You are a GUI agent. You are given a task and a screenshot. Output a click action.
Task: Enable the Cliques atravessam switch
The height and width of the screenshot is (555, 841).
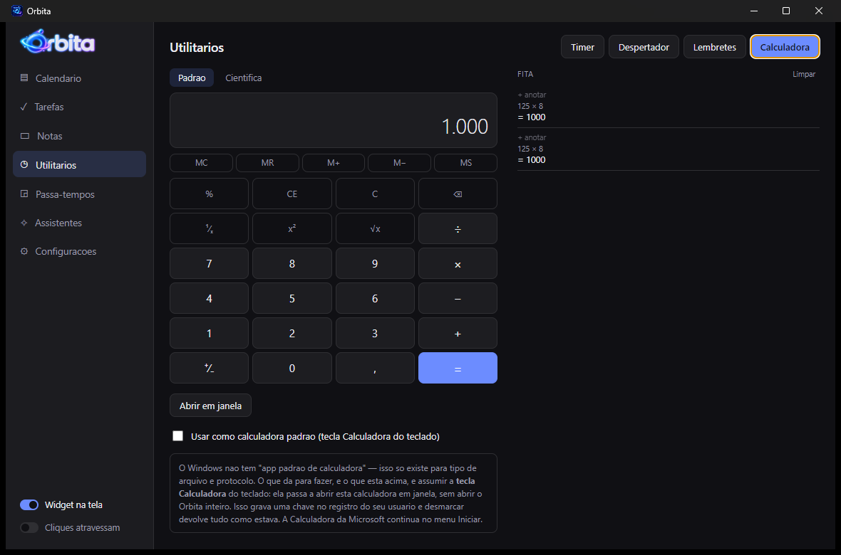coord(29,528)
